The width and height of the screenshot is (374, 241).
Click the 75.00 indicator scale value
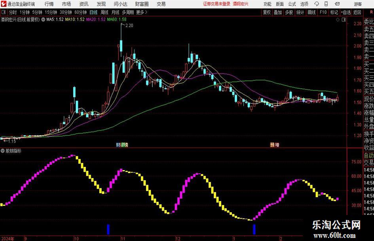[x=356, y=161]
